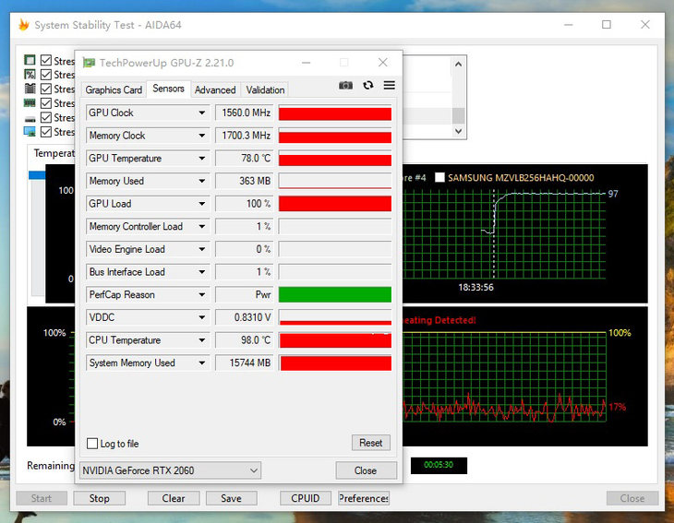Click the Save button in AIDA64

(231, 498)
